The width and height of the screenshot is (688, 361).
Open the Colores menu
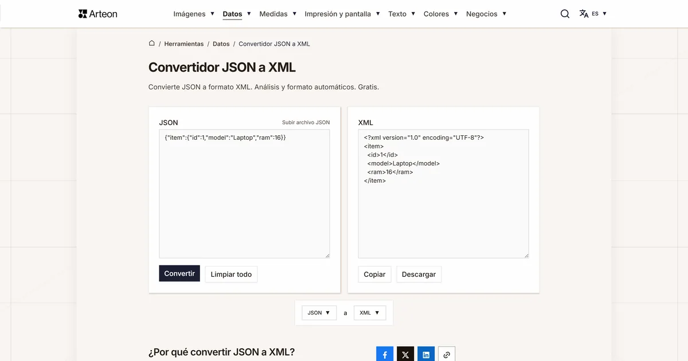436,14
